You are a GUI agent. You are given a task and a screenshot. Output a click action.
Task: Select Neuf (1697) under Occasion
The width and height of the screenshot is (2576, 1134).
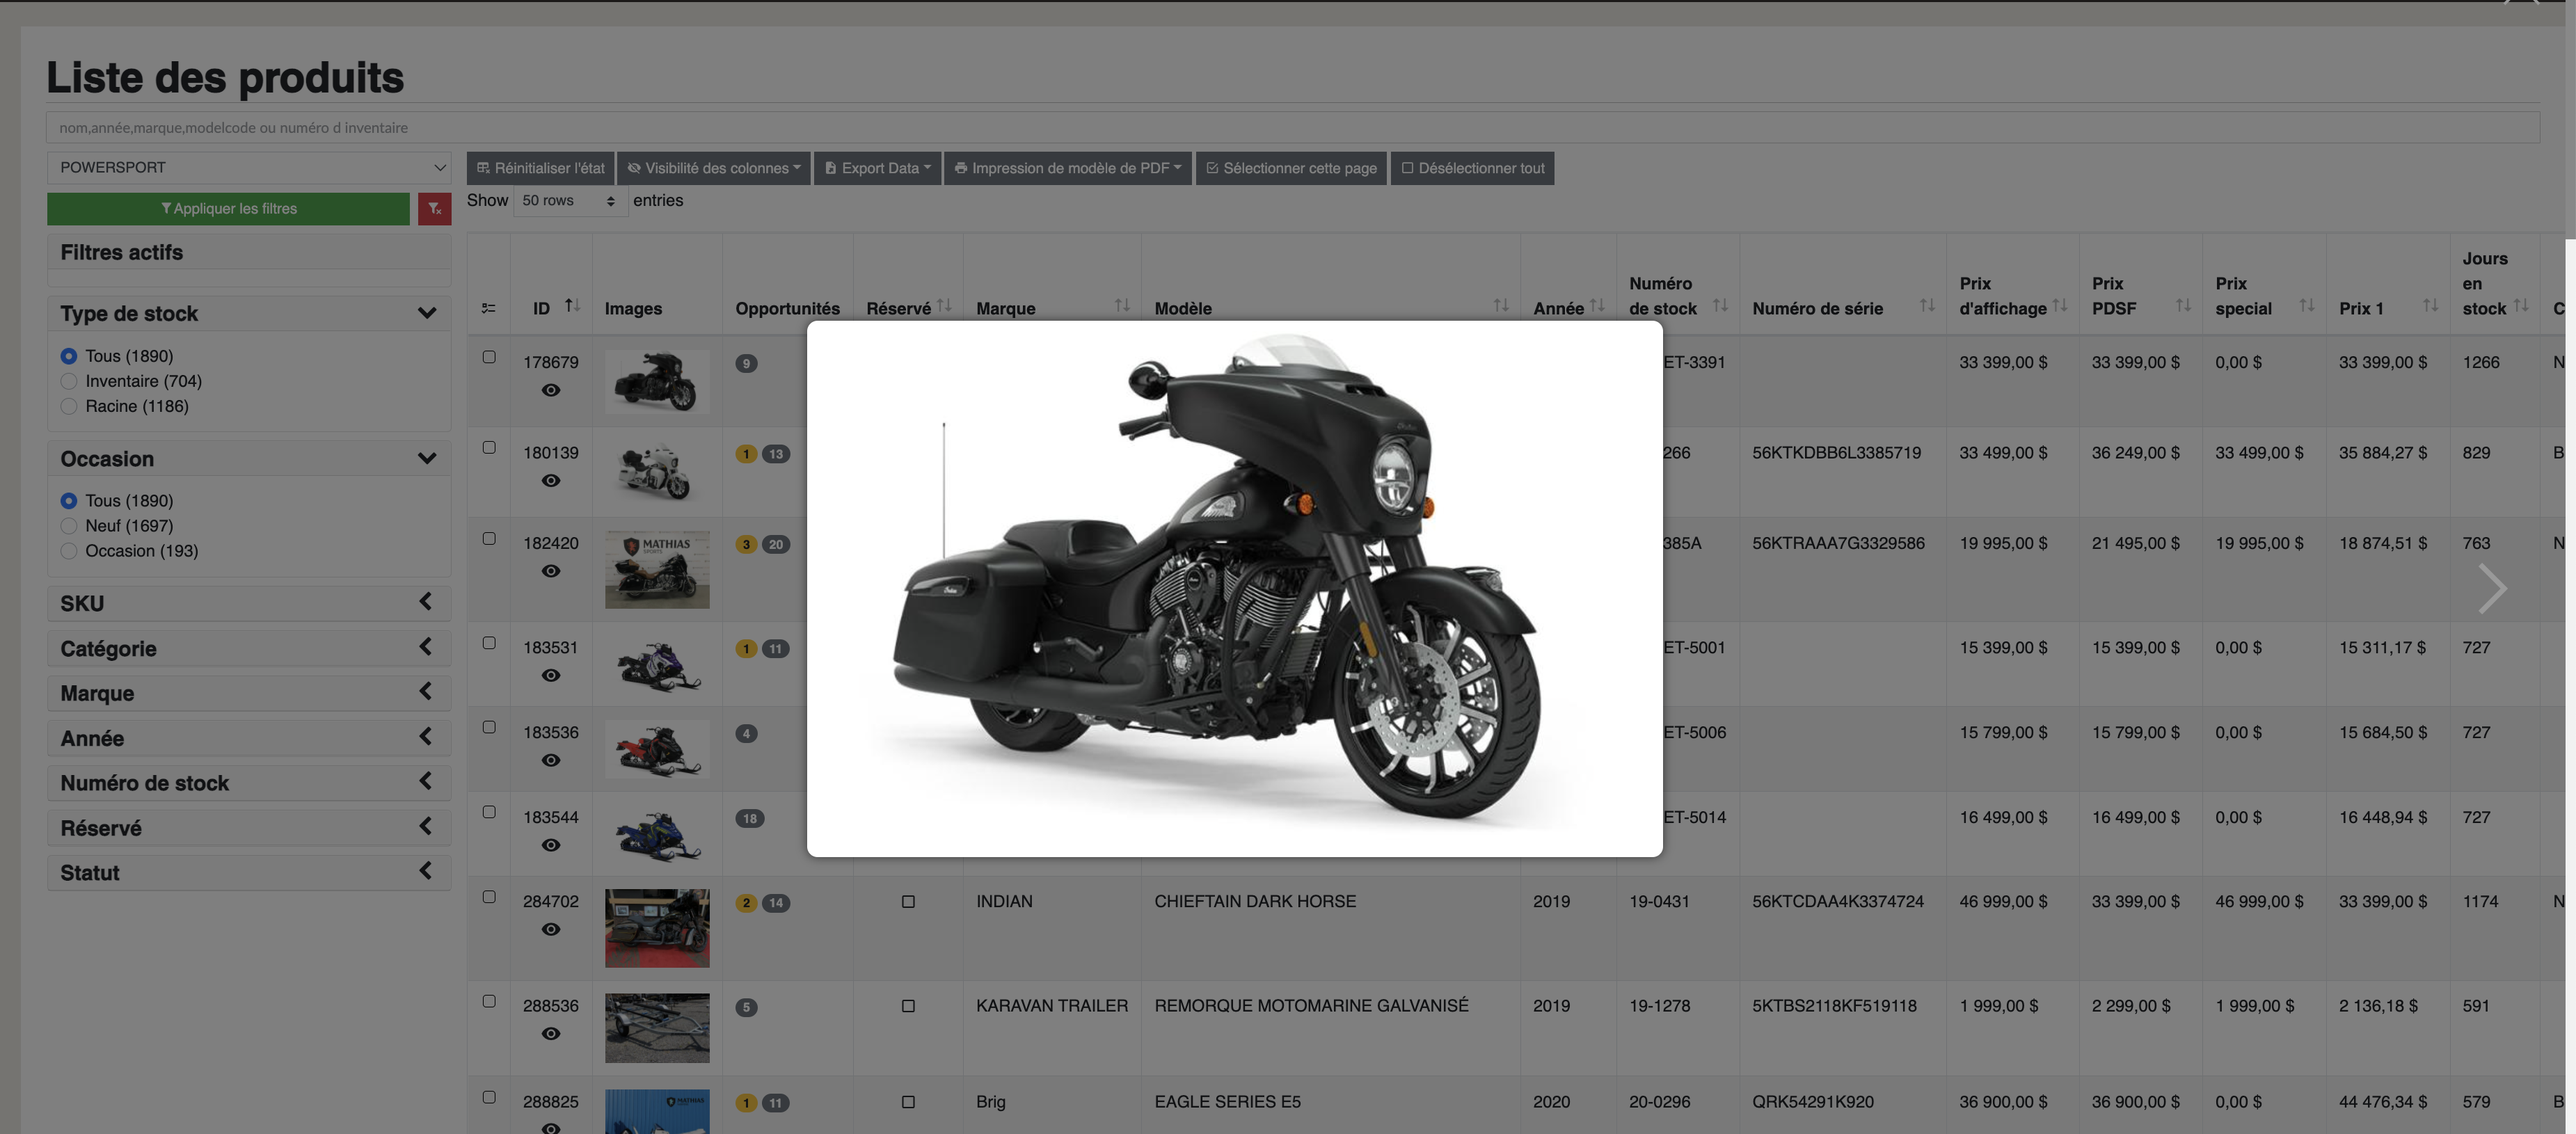click(69, 526)
